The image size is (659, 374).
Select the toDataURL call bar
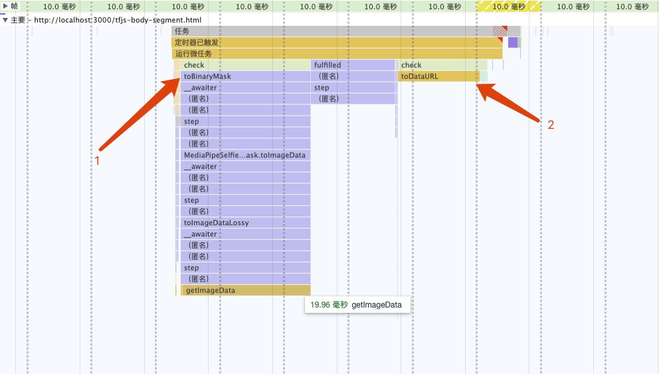point(438,76)
